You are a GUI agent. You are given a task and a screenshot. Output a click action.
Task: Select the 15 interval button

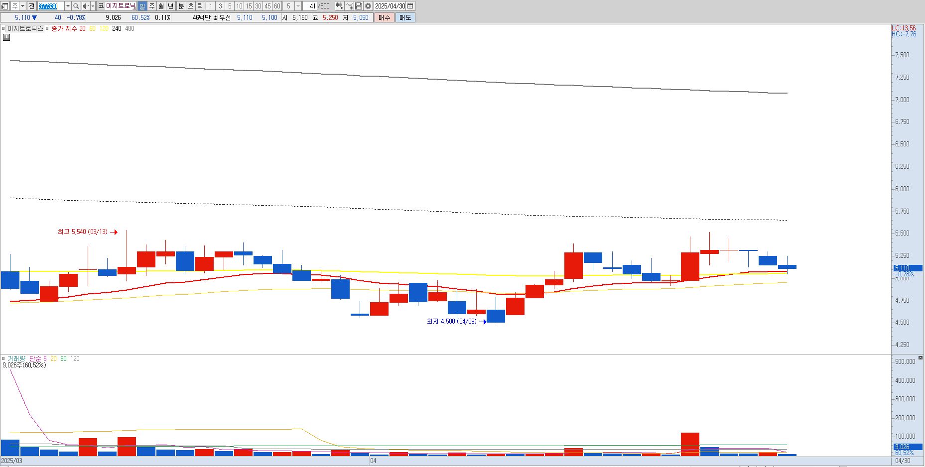tap(249, 6)
